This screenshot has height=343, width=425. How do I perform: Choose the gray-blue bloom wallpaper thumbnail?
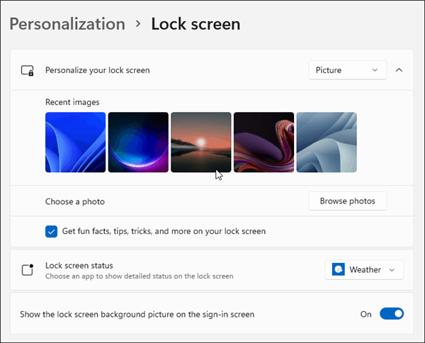pyautogui.click(x=327, y=142)
